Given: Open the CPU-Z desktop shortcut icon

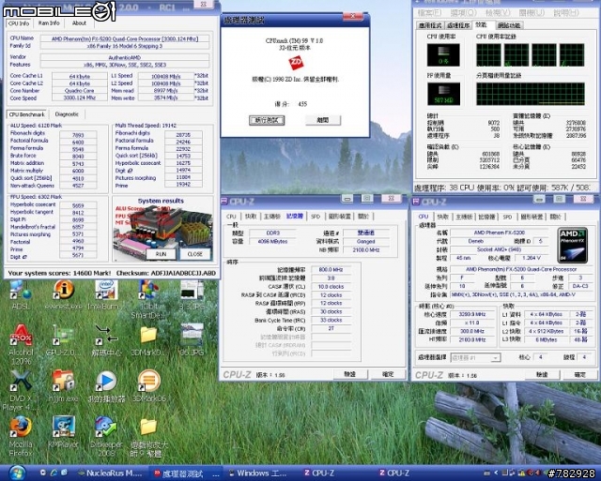Looking at the screenshot, I should (63, 339).
